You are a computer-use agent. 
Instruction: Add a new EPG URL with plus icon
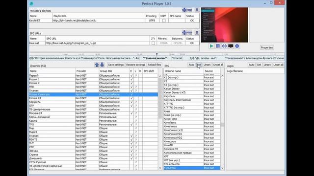[x=184, y=32]
